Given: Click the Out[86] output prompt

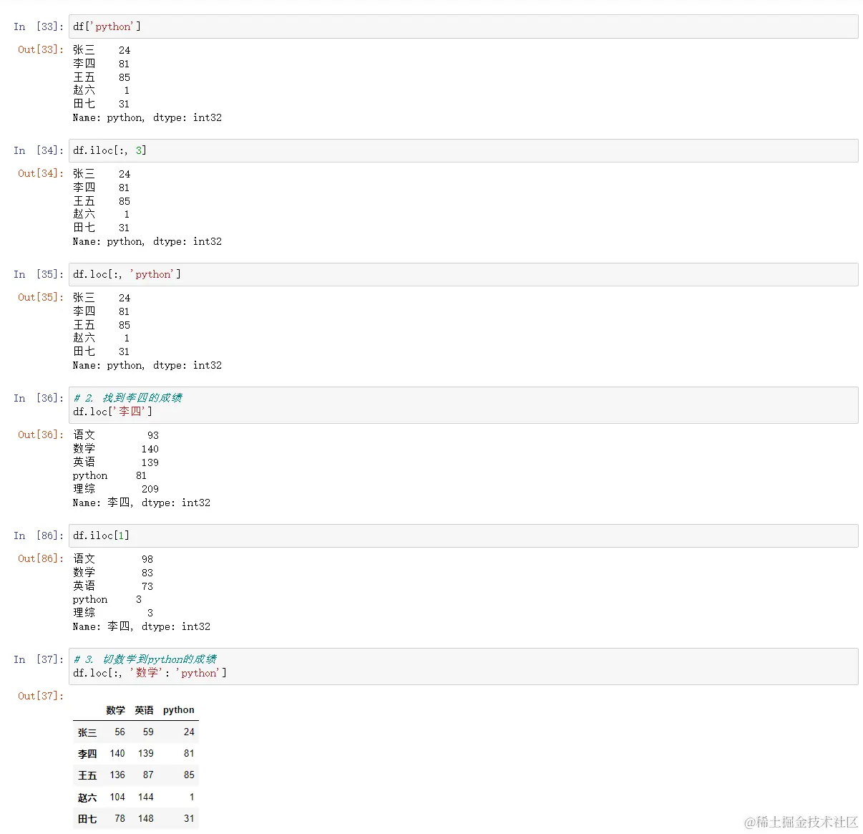Looking at the screenshot, I should click(x=41, y=558).
